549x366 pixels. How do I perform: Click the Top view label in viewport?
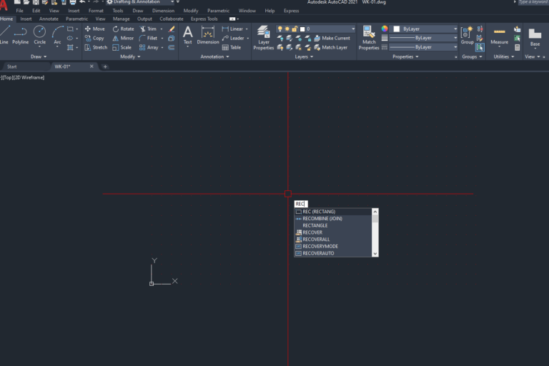coord(7,77)
